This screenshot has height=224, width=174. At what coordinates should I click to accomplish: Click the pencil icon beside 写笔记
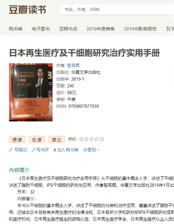pos(11,150)
